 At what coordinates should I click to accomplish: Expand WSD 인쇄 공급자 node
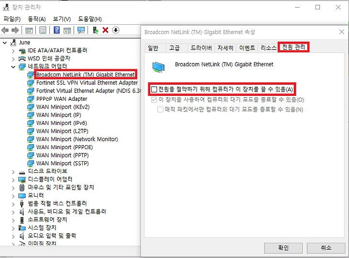click(x=13, y=59)
